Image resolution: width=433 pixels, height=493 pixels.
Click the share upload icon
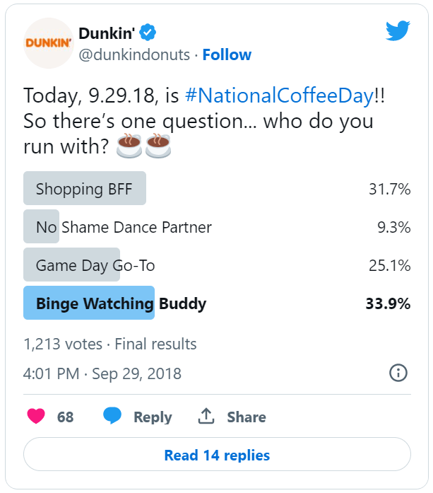(206, 416)
